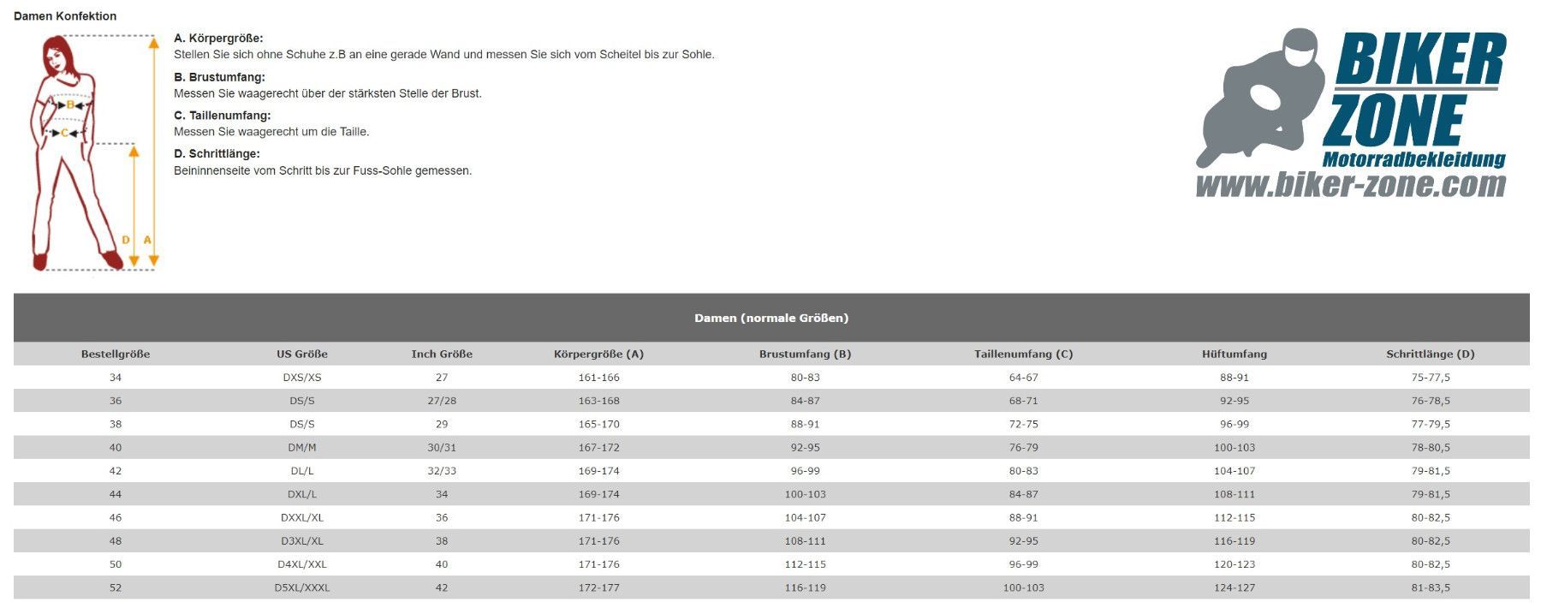Click the orange D inseam arrow label
1541x614 pixels.
pyautogui.click(x=126, y=240)
